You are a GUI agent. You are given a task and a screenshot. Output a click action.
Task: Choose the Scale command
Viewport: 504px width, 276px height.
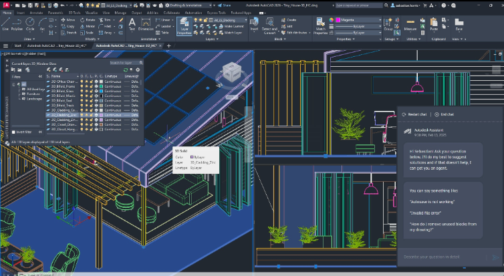click(87, 33)
